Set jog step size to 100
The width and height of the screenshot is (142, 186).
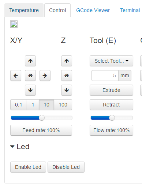63,105
